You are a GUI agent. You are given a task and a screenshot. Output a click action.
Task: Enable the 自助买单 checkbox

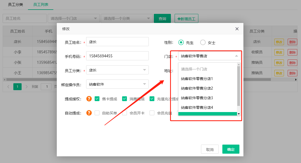click(x=97, y=113)
